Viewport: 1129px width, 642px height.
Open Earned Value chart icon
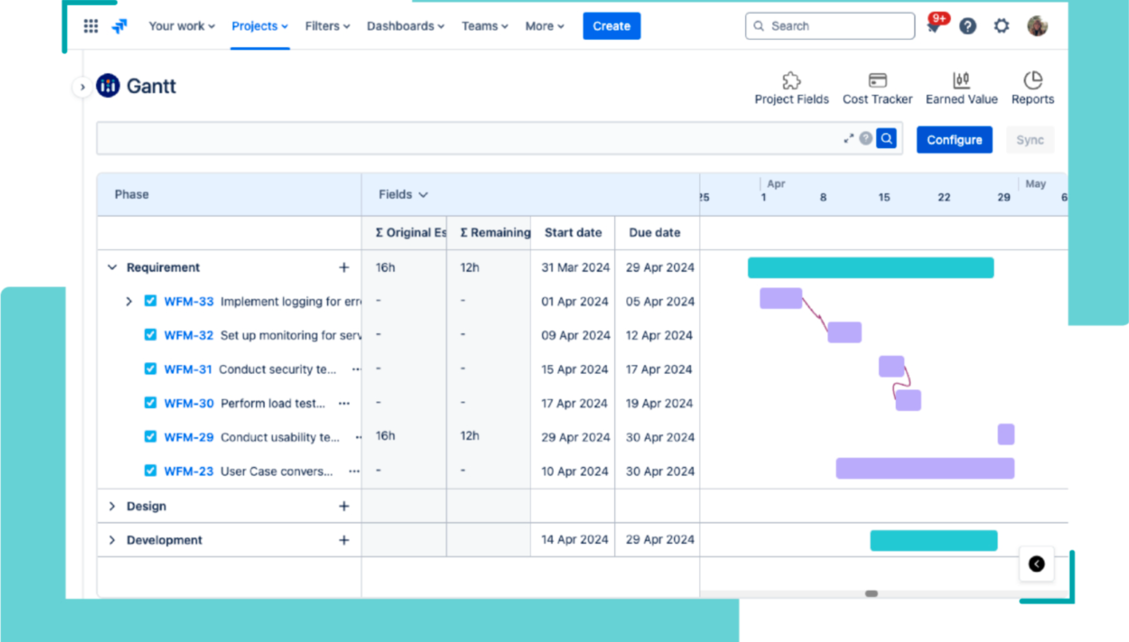(961, 80)
